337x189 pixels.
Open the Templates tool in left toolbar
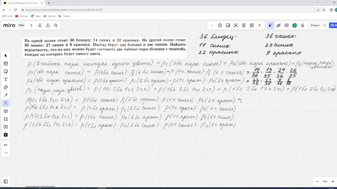coord(6,64)
